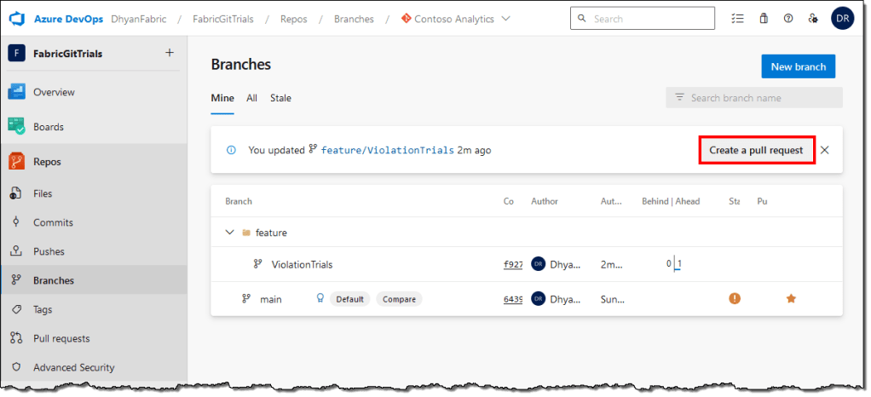
Task: Open Pull requests in the sidebar
Action: 61,338
